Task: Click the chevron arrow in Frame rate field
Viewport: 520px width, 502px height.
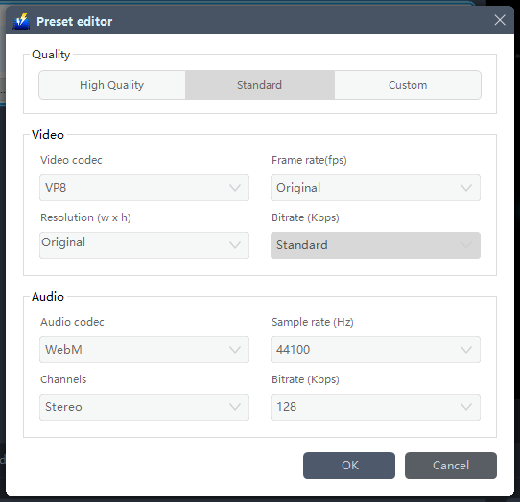Action: [x=466, y=188]
